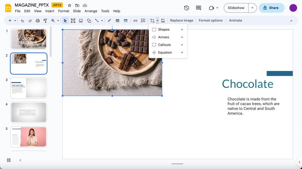Click the zoom magnifier tool
302x169 pixels.
(53, 21)
